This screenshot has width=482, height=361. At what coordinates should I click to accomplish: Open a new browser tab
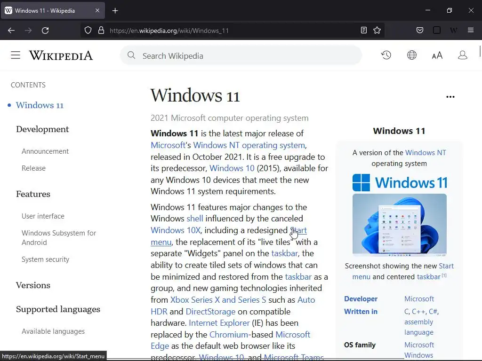click(115, 11)
